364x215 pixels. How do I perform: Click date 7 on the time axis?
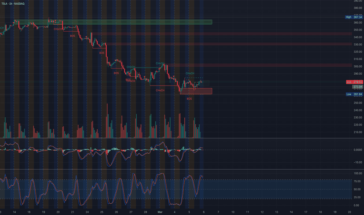pyautogui.click(x=218, y=212)
